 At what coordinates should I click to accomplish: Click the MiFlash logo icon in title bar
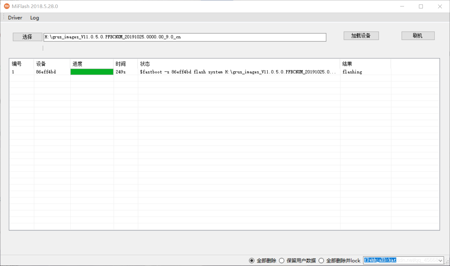pyautogui.click(x=6, y=6)
